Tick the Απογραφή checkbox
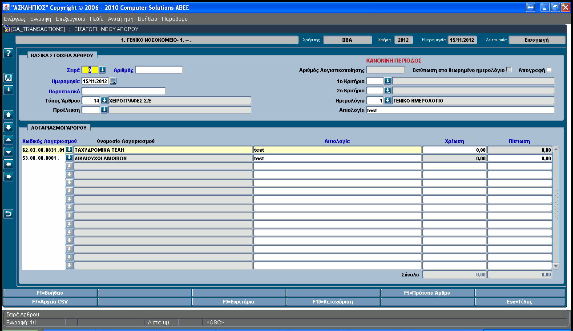The image size is (573, 331). pos(549,70)
